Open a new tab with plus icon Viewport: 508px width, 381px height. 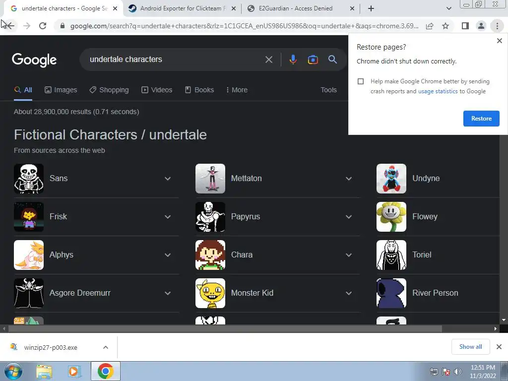point(371,8)
